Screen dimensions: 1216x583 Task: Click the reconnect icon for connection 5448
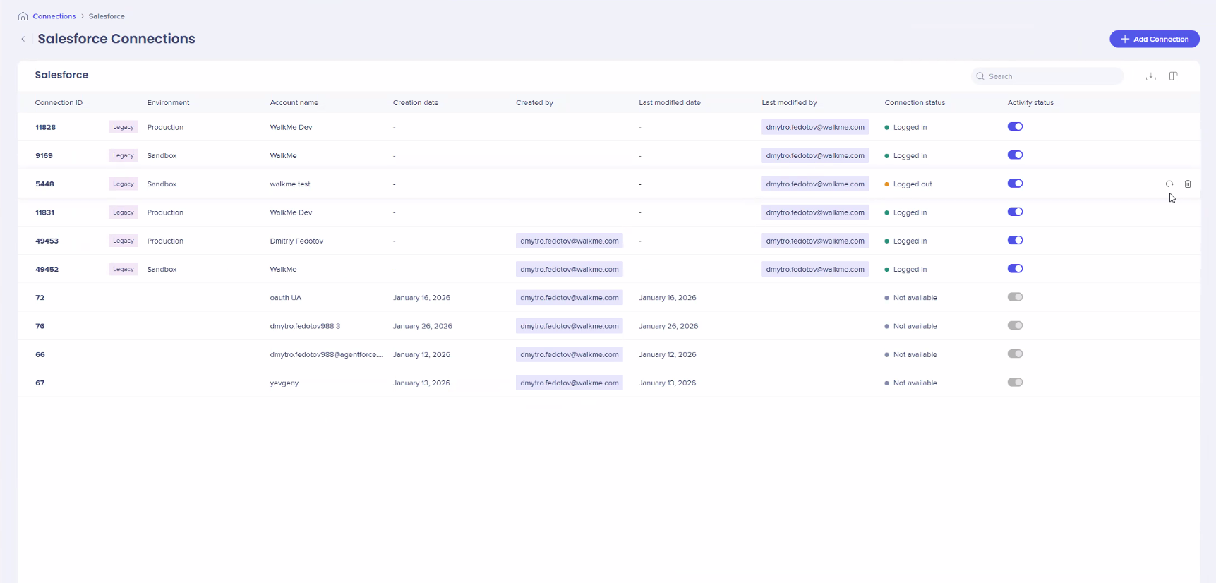pos(1169,184)
